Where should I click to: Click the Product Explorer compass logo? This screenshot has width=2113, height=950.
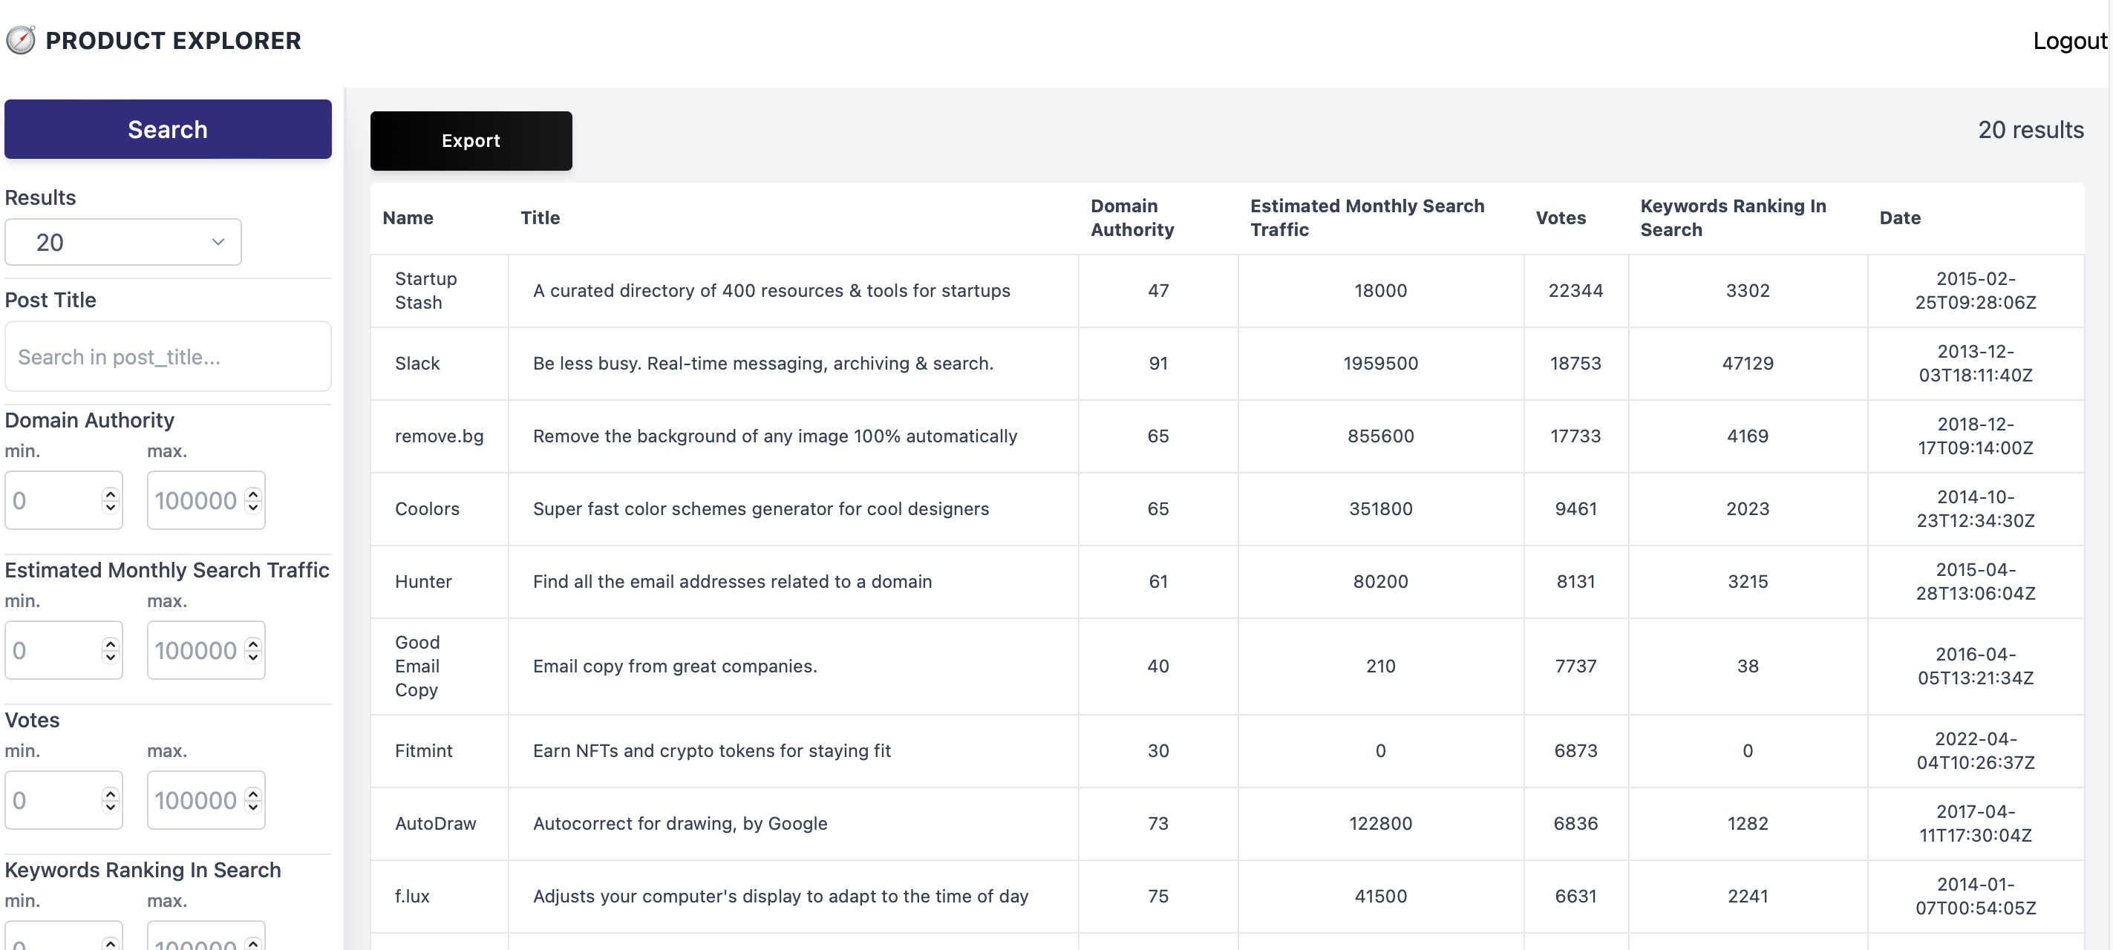20,39
